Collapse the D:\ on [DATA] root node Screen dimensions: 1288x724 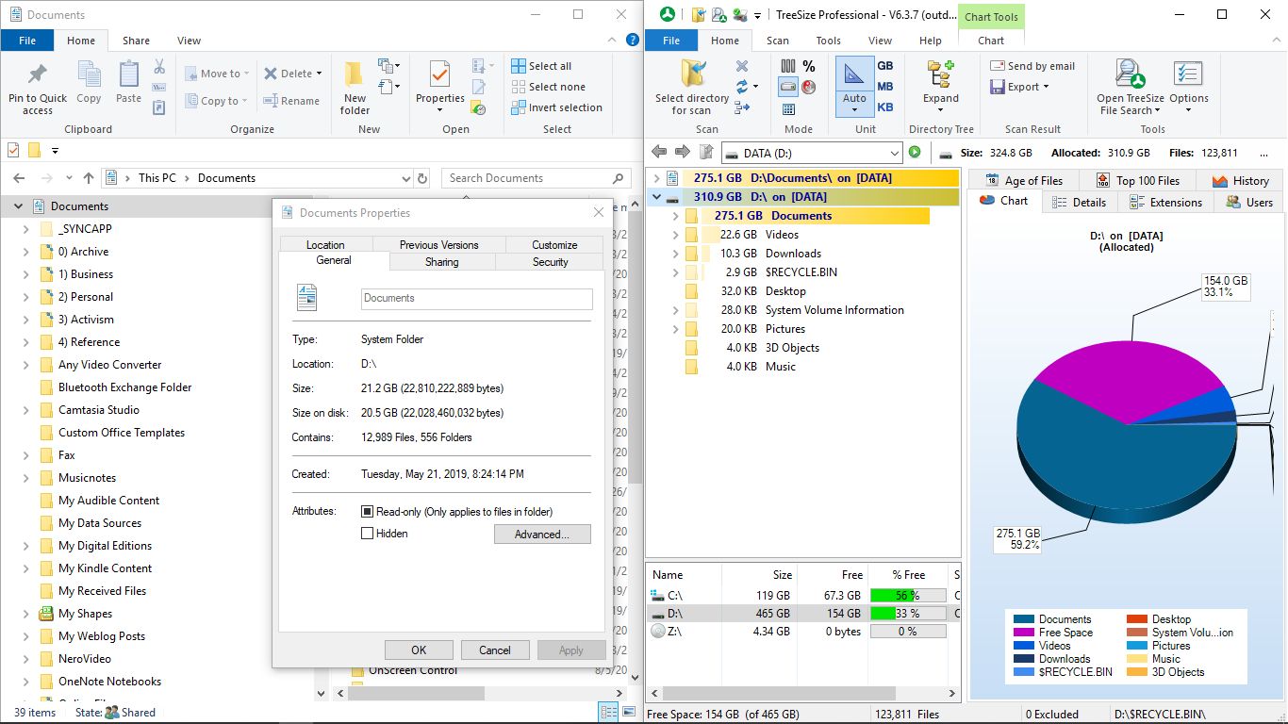click(657, 197)
